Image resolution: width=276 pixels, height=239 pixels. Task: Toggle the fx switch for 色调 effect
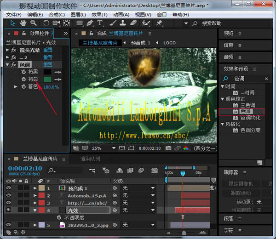point(14,65)
